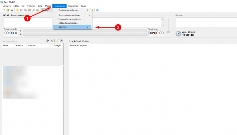Click the Próximo text box
This screenshot has width=237, height=135.
(x=205, y=22)
